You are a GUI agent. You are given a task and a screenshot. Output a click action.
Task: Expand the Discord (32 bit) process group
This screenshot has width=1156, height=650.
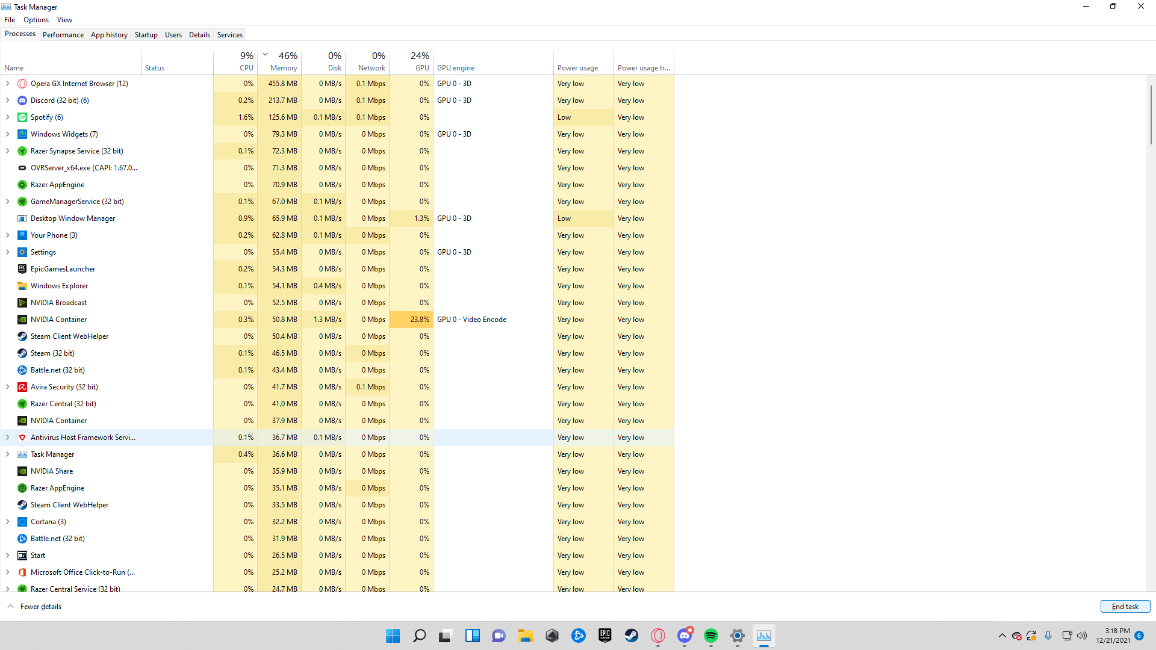coord(8,101)
